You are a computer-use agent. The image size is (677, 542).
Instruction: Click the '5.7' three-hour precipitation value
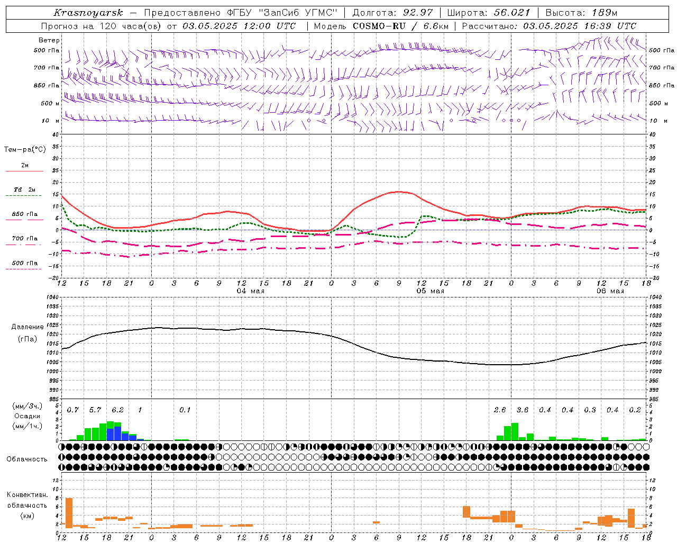95,410
